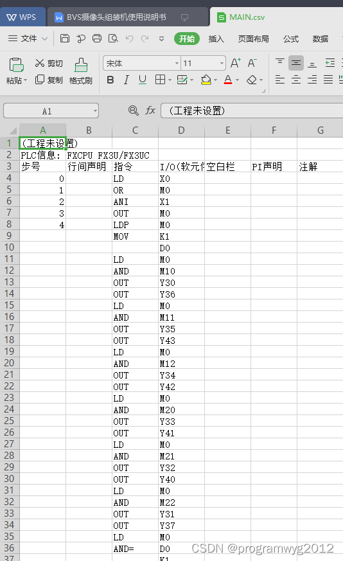Screen dimensions: 343x561
Task: Toggle Underline formatting
Action: click(x=143, y=80)
